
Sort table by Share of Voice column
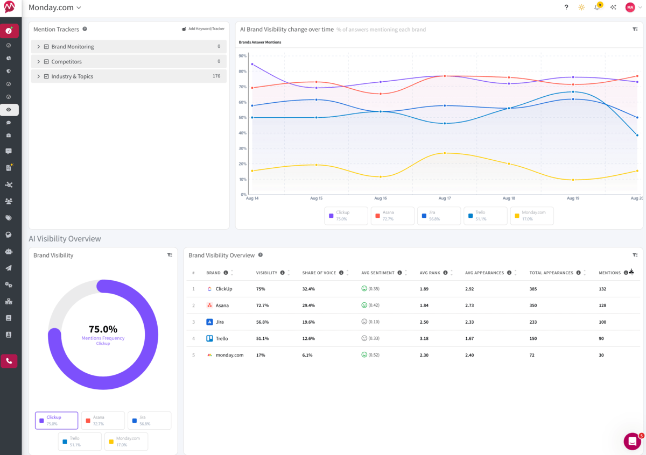point(348,273)
